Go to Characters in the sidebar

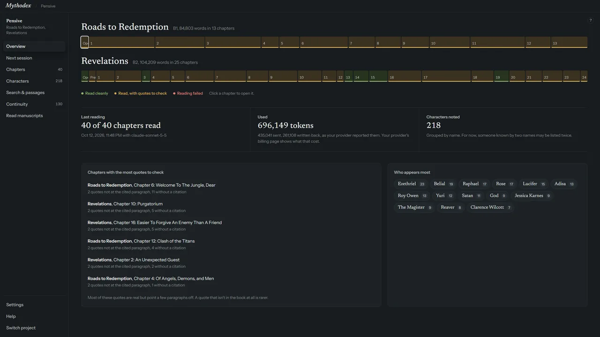coord(34,81)
